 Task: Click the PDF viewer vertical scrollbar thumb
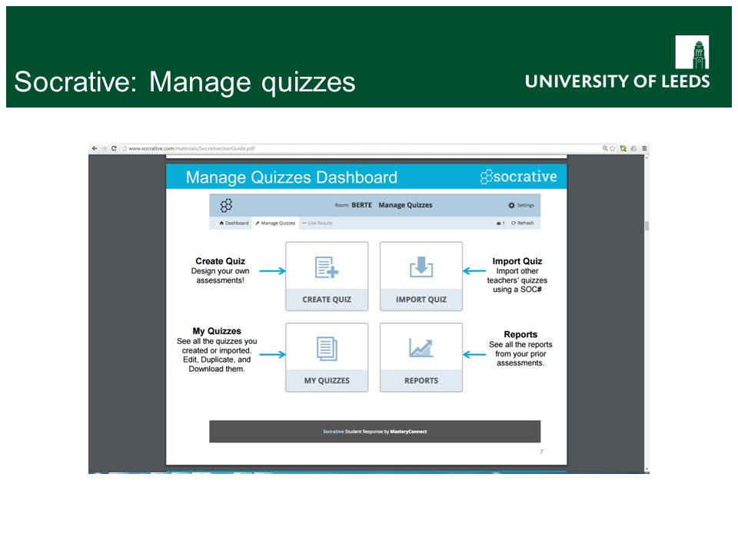coord(647,226)
